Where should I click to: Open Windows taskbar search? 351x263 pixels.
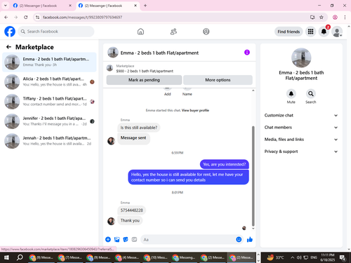coord(20,257)
